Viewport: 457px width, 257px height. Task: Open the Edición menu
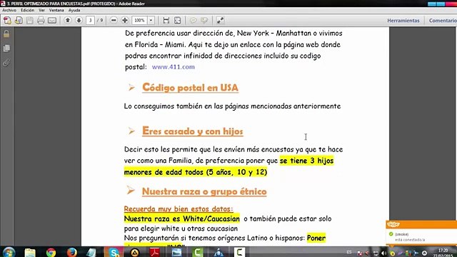pos(27,10)
